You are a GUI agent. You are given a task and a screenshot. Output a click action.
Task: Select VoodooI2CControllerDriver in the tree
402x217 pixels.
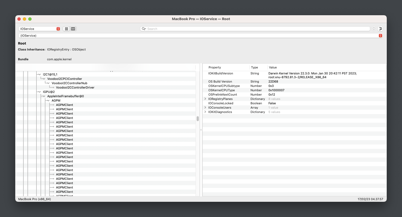75,87
